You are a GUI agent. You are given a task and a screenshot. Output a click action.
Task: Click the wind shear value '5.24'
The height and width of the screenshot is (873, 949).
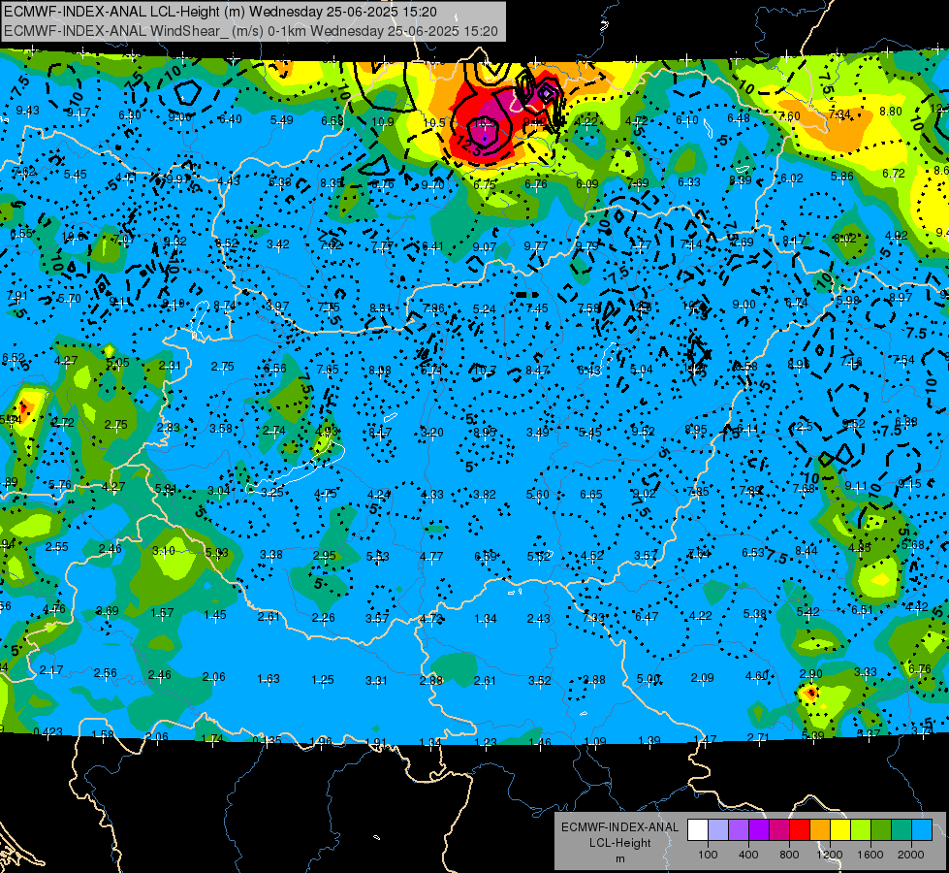485,309
